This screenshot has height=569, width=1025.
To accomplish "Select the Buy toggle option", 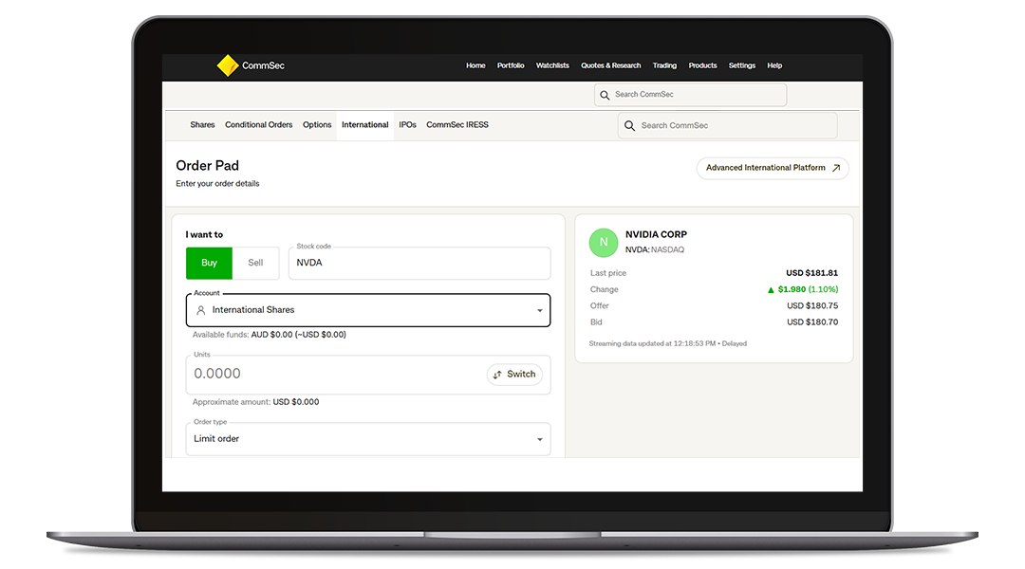I will point(209,263).
